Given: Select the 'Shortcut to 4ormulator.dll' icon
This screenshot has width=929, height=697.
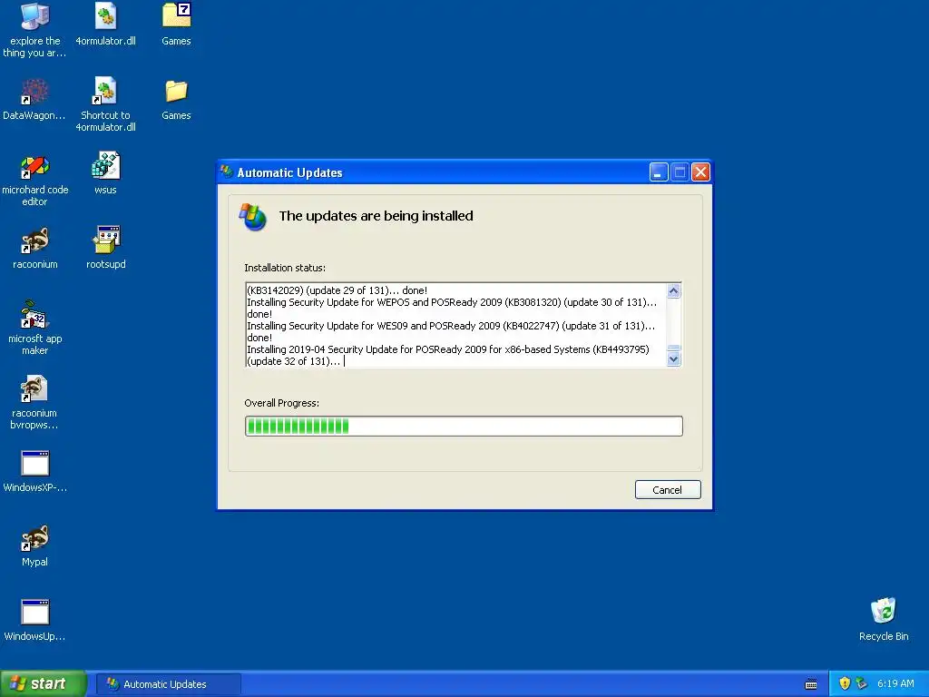Looking at the screenshot, I should pyautogui.click(x=105, y=105).
